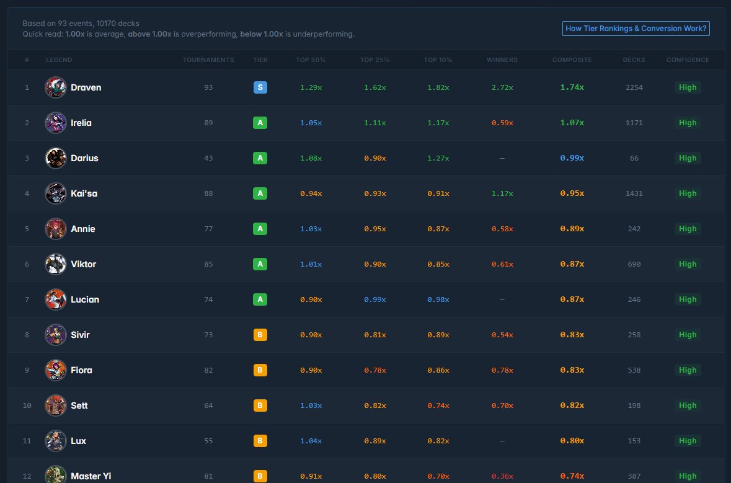Sort by the Top 10% column header

[x=438, y=60]
